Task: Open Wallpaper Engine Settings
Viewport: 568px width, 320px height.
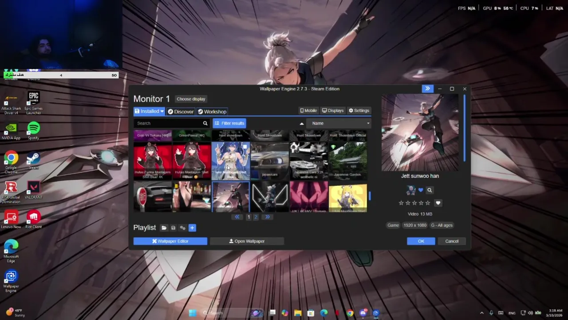Action: [359, 111]
